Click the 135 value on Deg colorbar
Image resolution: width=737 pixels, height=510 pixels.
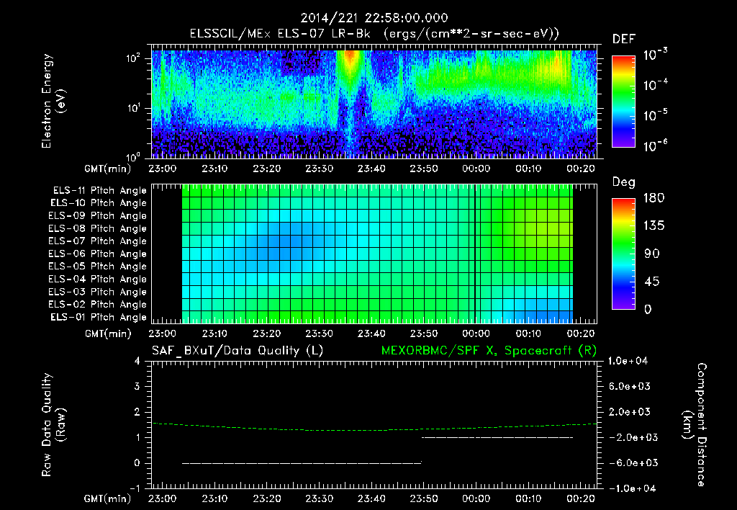pos(654,226)
